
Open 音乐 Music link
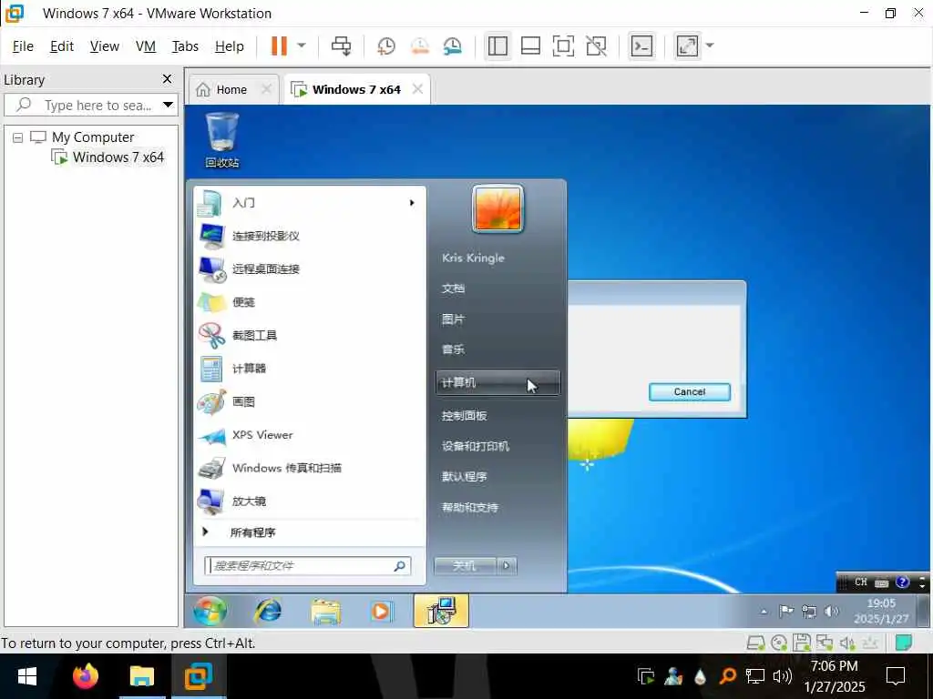(x=454, y=350)
